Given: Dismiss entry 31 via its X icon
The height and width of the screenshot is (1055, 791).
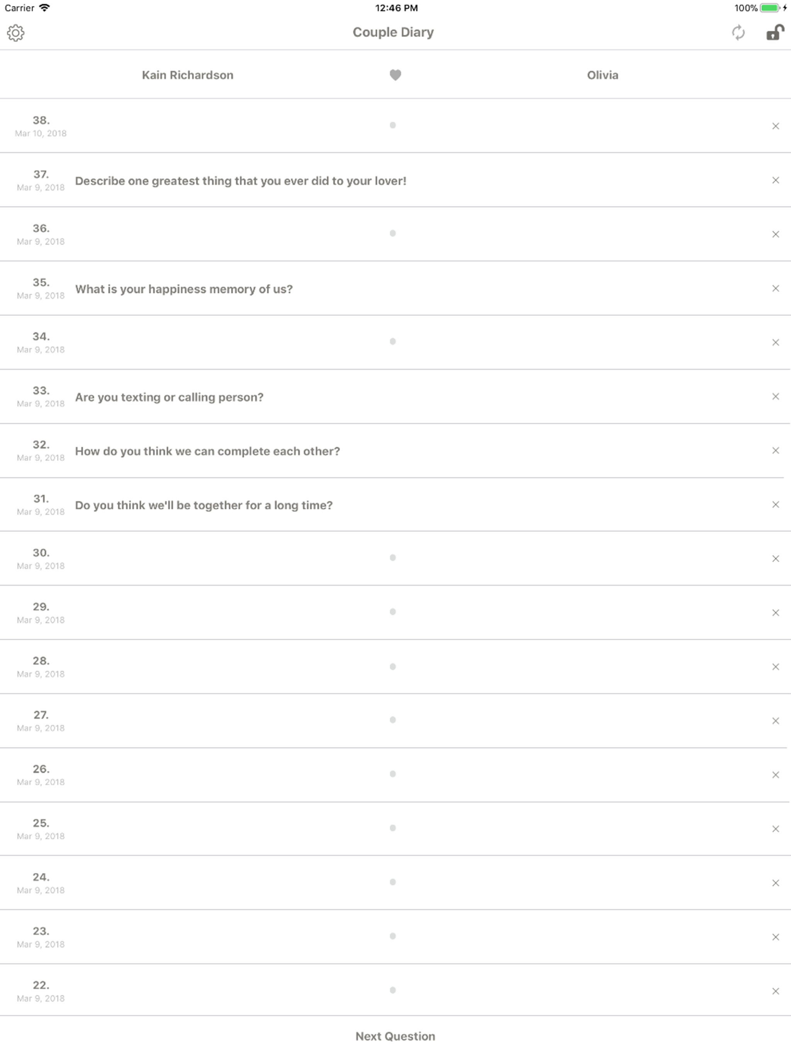Looking at the screenshot, I should point(775,504).
